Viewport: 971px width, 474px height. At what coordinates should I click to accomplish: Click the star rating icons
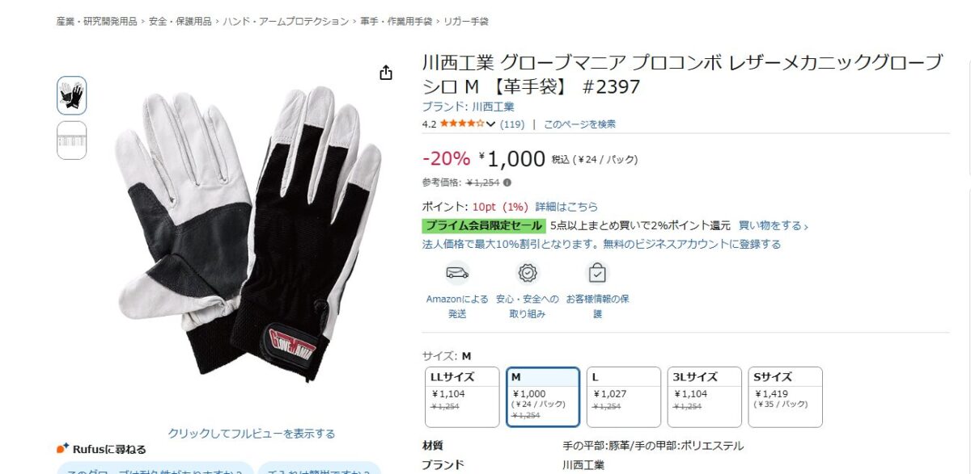coord(462,124)
